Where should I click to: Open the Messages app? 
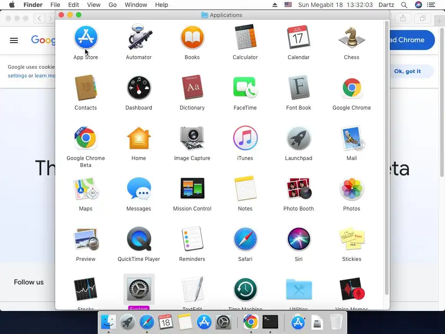coord(139,189)
